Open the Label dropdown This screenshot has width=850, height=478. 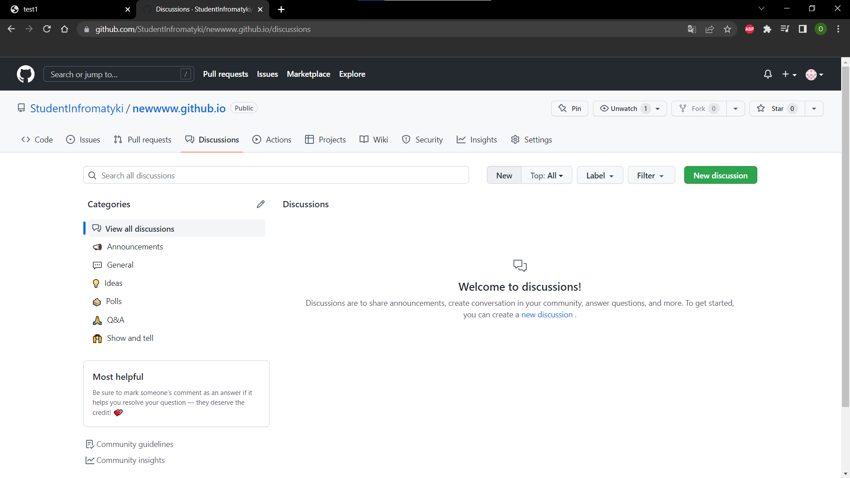599,175
